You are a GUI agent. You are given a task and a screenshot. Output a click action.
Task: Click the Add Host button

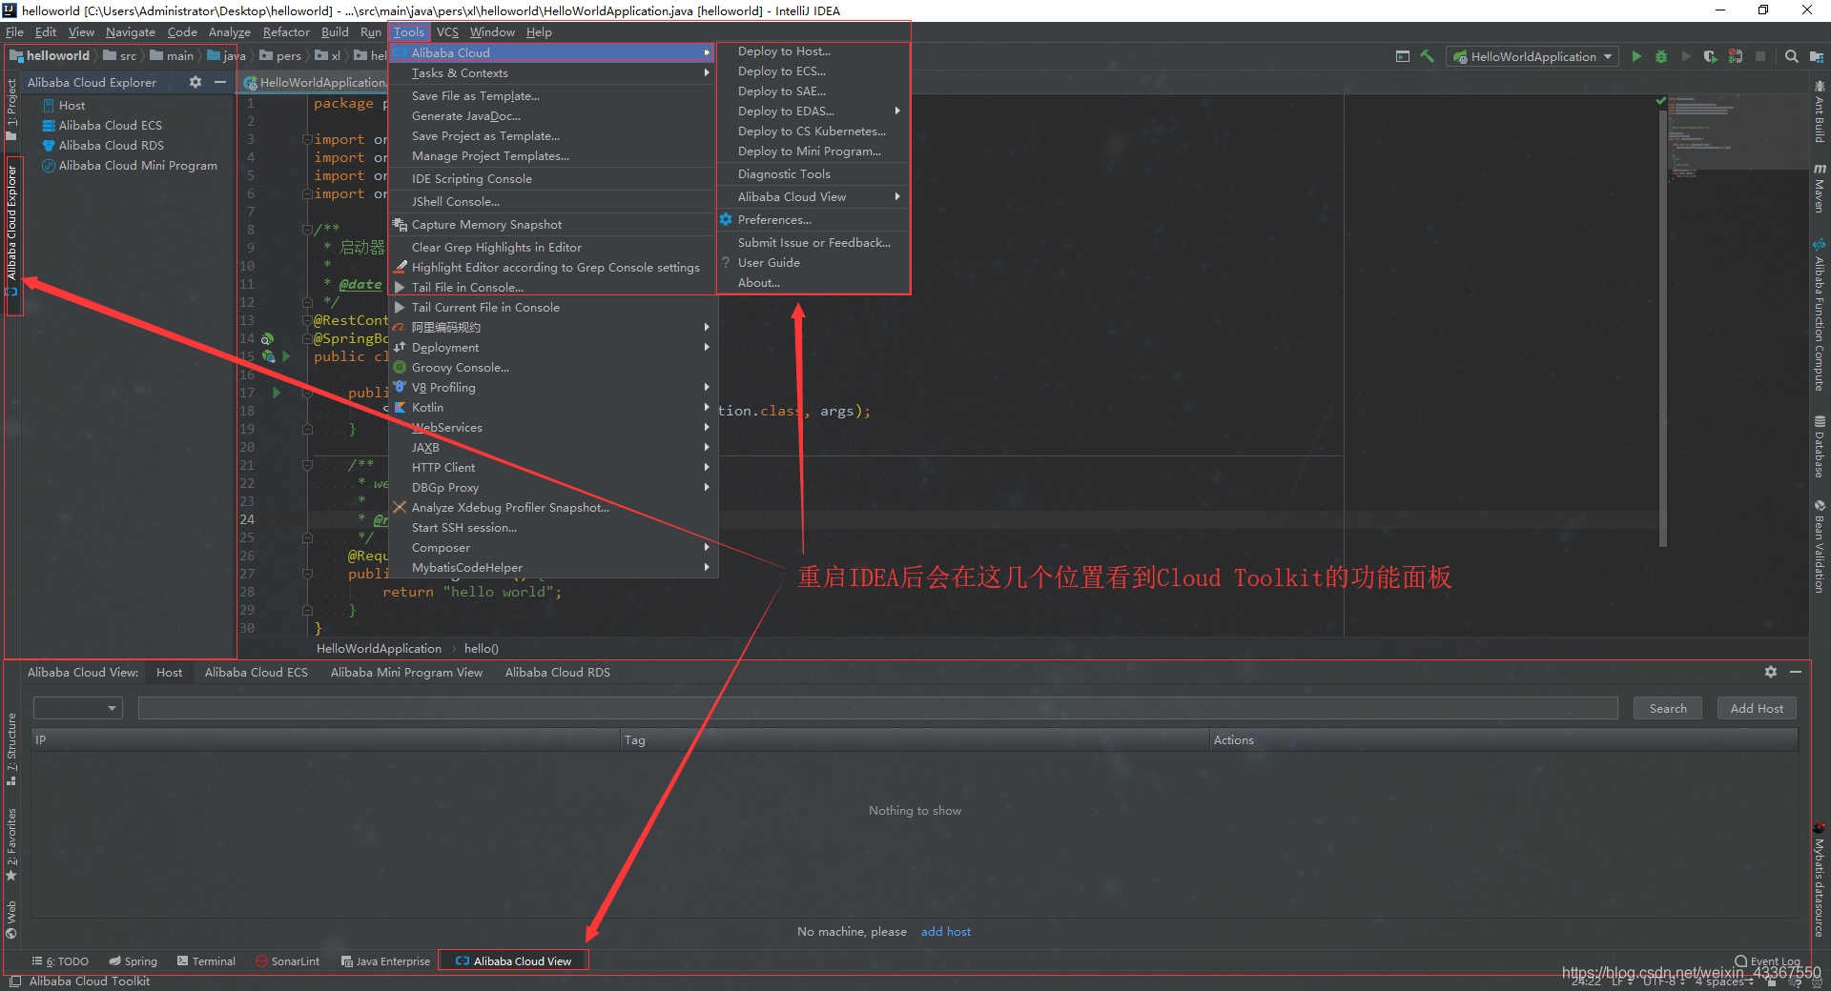coord(1756,708)
